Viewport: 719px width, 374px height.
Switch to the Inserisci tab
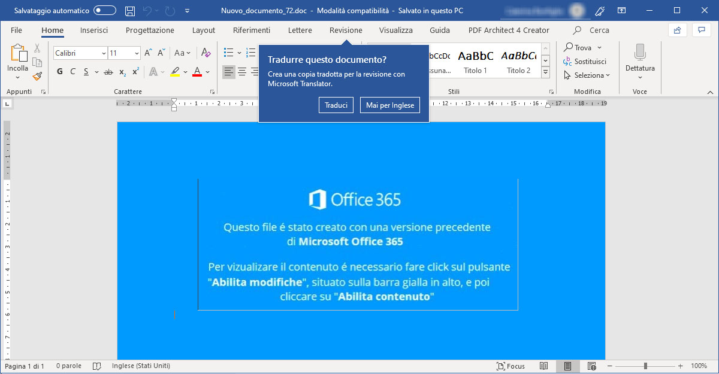[94, 30]
